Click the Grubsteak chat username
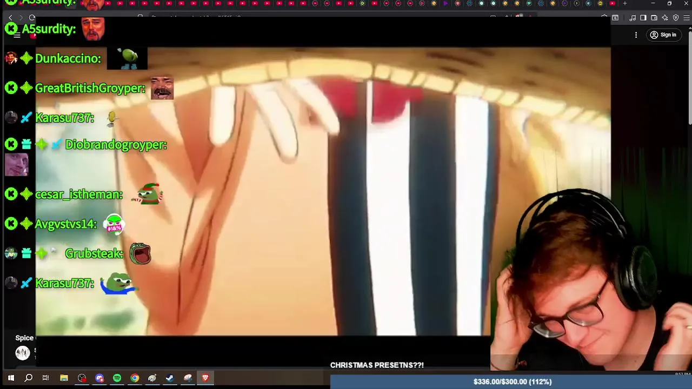 pos(94,254)
